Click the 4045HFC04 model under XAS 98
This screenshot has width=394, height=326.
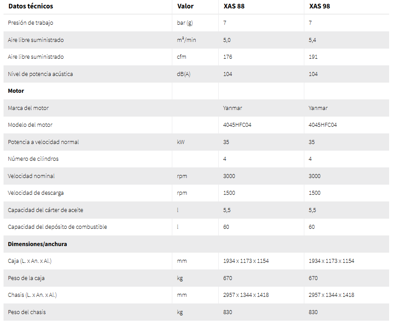click(x=322, y=125)
